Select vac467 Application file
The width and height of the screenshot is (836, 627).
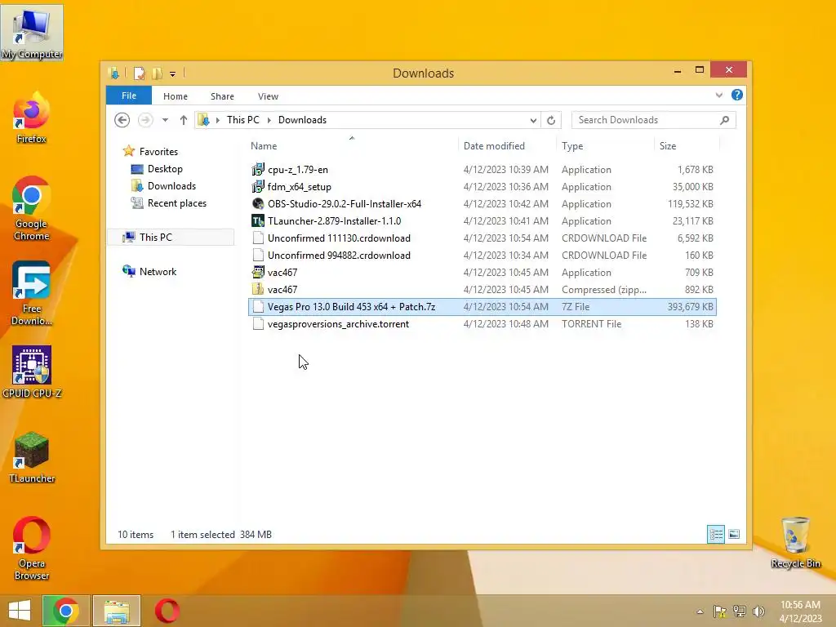click(482, 273)
